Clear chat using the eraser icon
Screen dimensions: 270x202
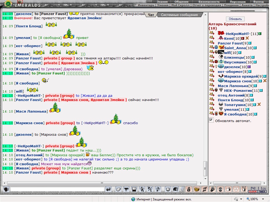pyautogui.click(x=118, y=189)
